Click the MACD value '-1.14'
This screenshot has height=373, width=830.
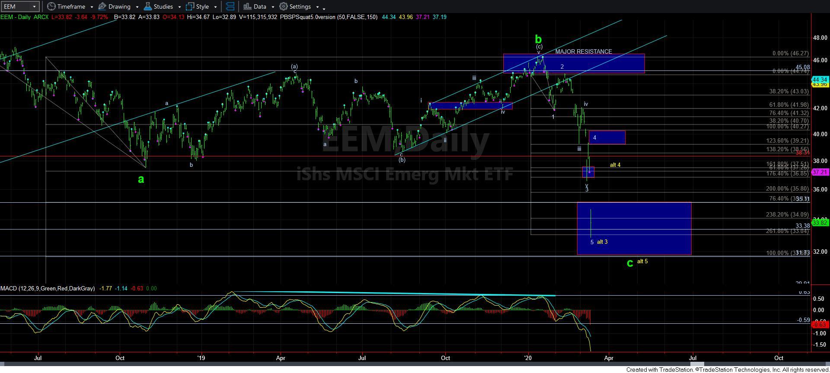pos(121,288)
